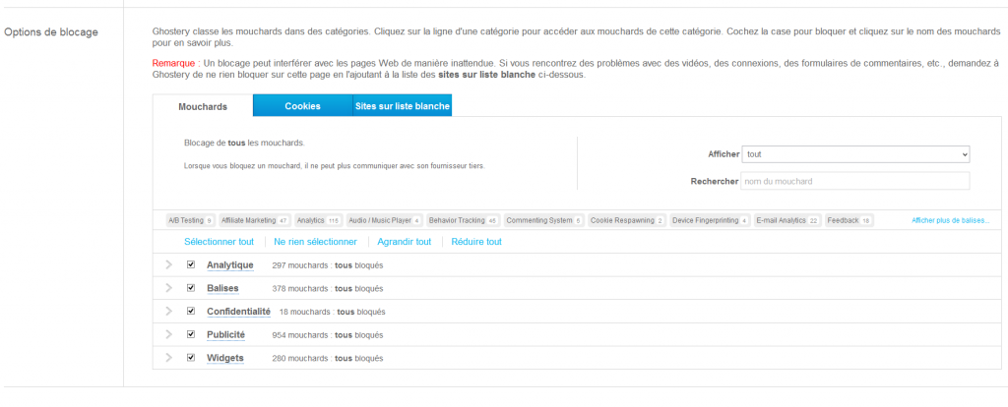
Task: Uncheck the Widgets blocking checkbox
Action: pos(191,357)
